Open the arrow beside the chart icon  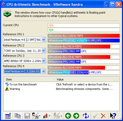(x=49, y=116)
